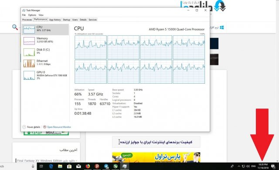Open the volume icon in system tray
The image size is (279, 170).
(248, 166)
